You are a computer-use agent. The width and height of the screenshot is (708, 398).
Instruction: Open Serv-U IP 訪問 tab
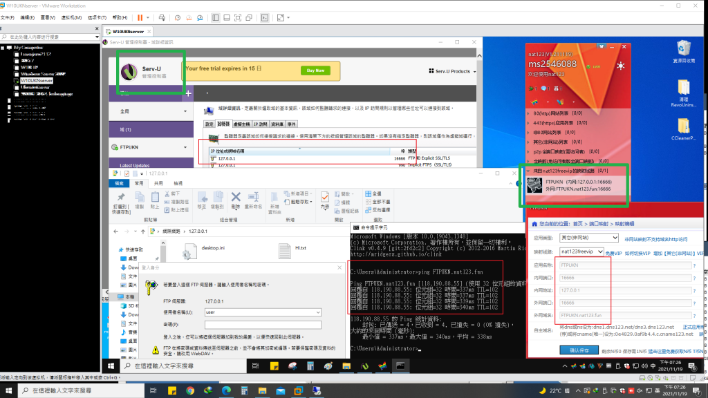pos(261,124)
